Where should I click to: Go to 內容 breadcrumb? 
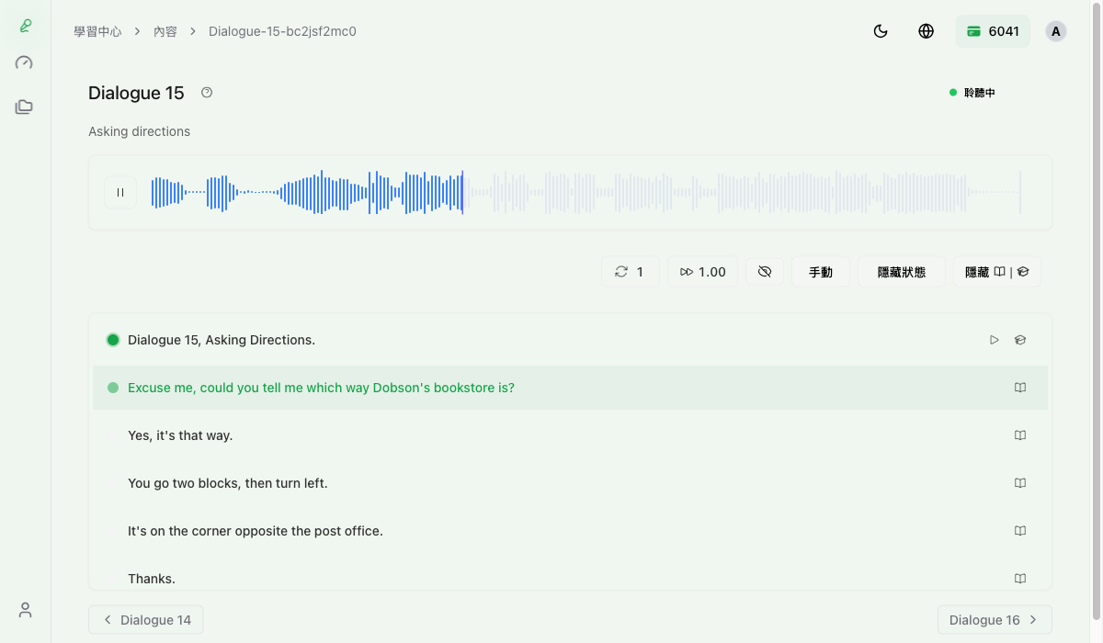coord(165,31)
